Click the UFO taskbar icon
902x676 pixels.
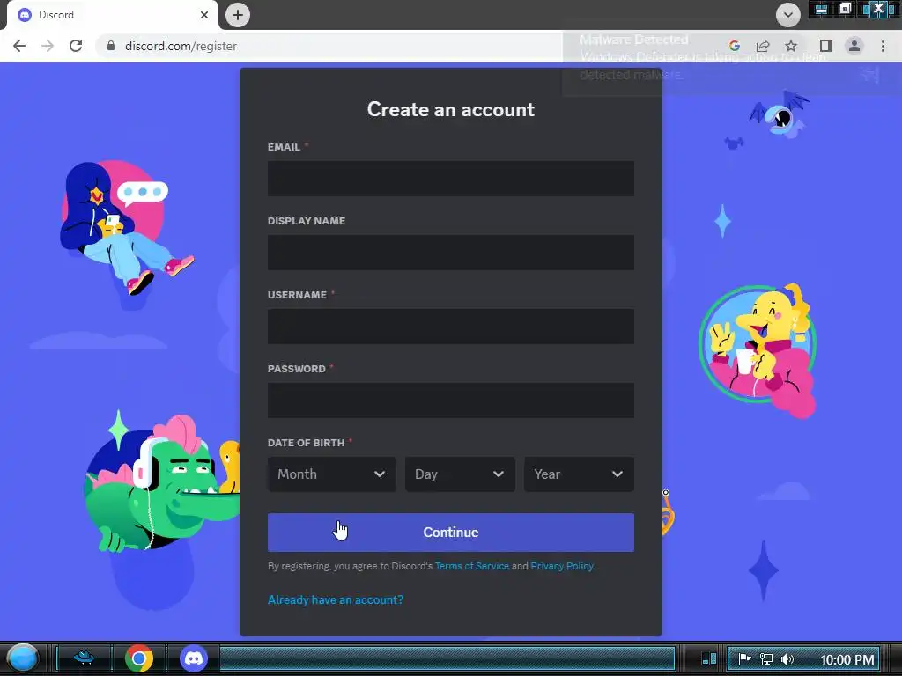click(x=84, y=657)
